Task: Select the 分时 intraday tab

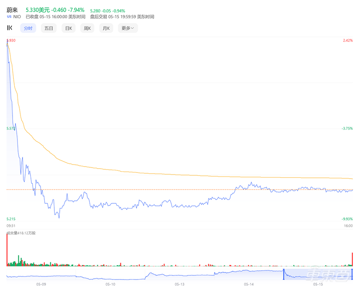Action: (x=28, y=28)
